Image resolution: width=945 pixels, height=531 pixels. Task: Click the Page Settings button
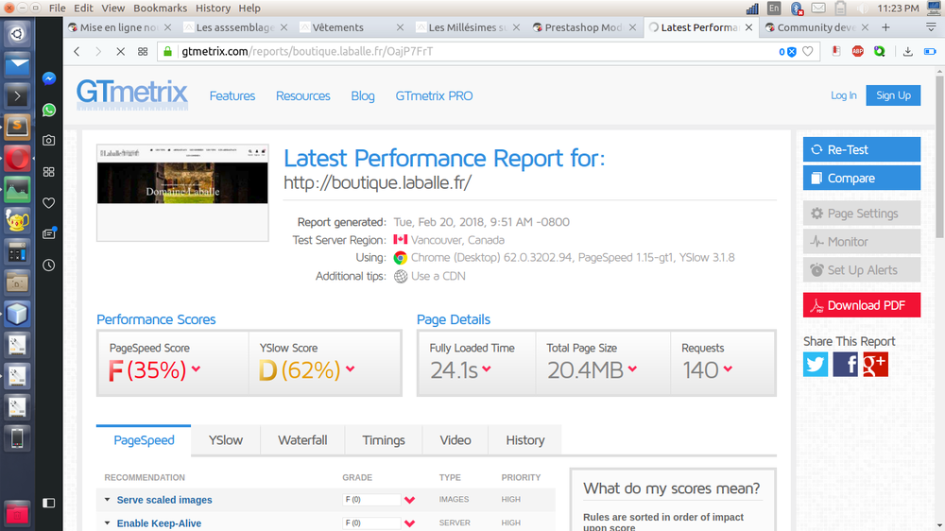861,214
